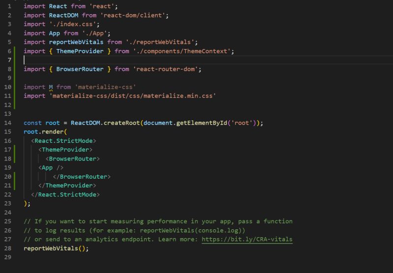
Task: Click the const keyword on line 14
Action: [x=32, y=123]
